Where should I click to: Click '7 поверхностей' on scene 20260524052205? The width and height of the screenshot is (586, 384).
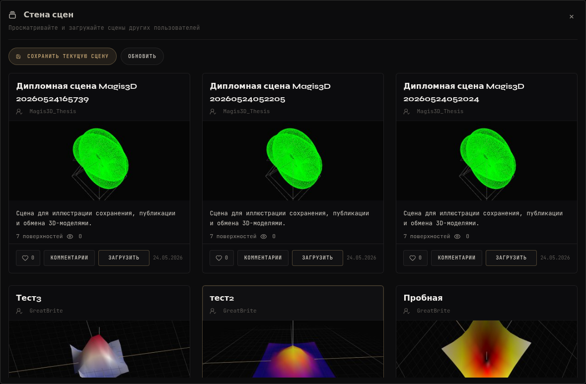[x=233, y=237]
